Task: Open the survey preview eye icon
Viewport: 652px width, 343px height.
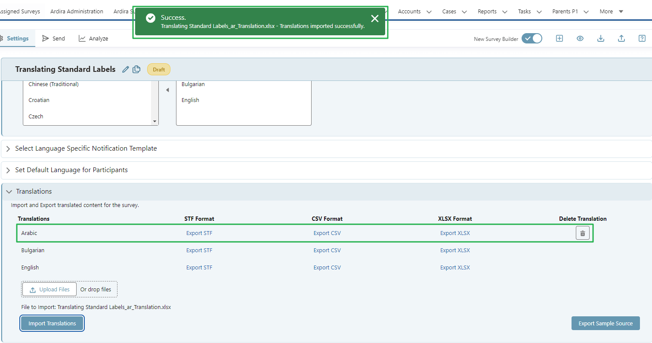Action: (x=580, y=38)
